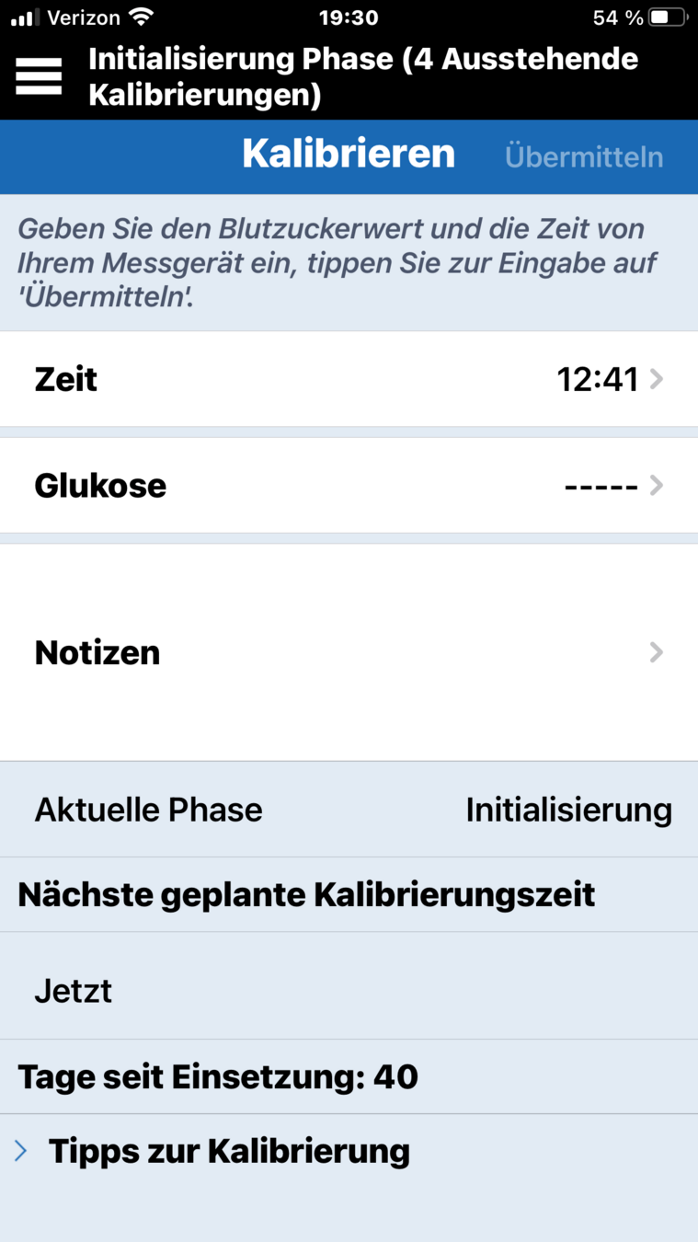Tap the chevron arrow in Glukose row

click(x=656, y=485)
